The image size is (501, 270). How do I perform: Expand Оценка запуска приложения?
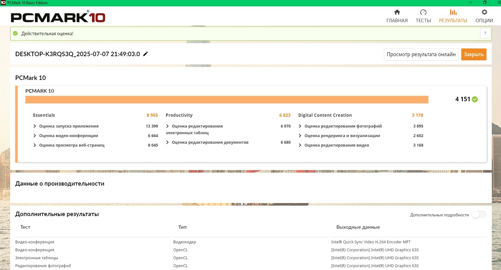35,126
